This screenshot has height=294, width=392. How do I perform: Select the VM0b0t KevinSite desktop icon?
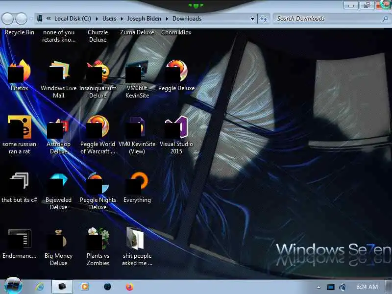137,79
